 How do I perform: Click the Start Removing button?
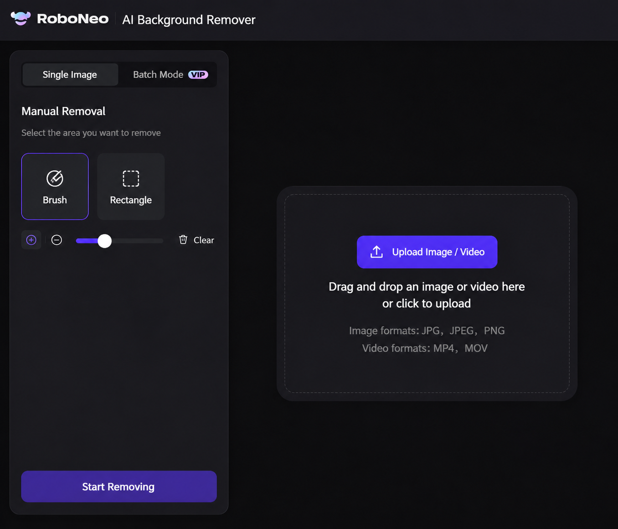click(119, 487)
